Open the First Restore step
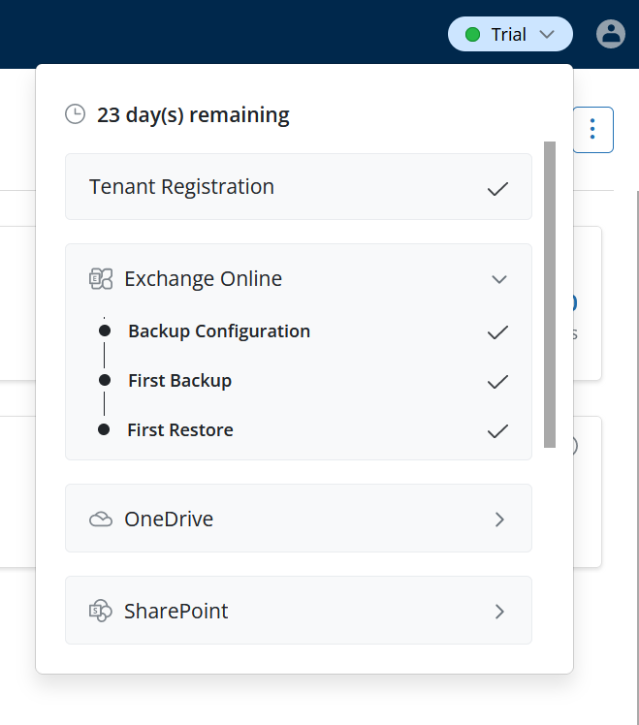The width and height of the screenshot is (639, 725). (180, 430)
